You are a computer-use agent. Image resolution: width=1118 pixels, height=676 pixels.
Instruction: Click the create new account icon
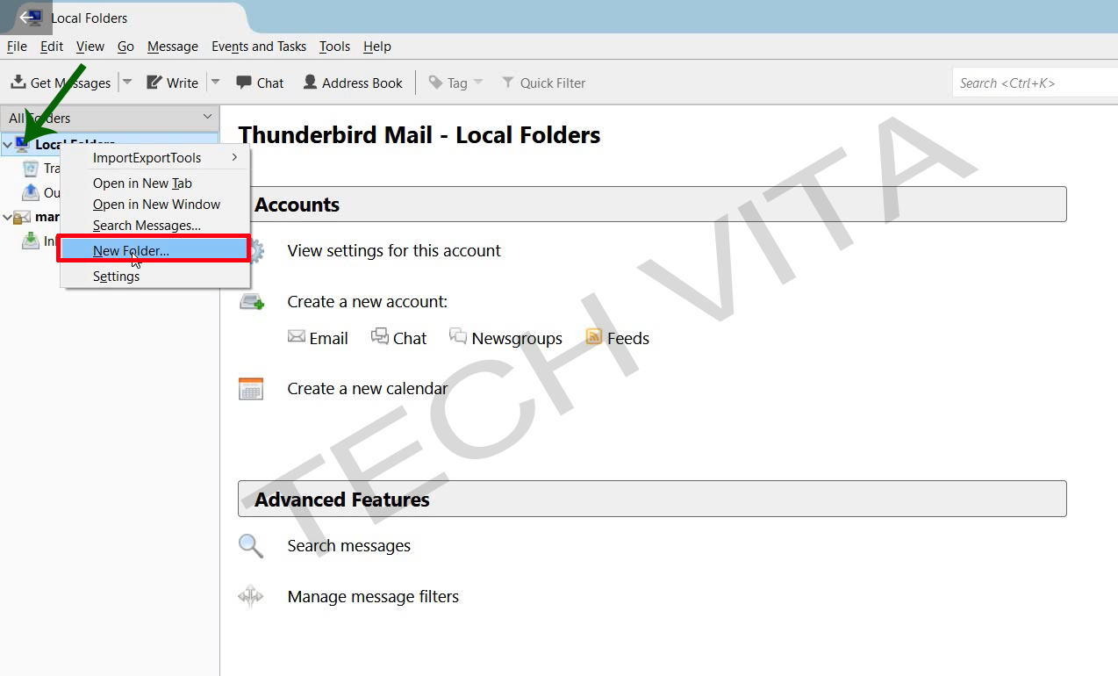pyautogui.click(x=253, y=302)
